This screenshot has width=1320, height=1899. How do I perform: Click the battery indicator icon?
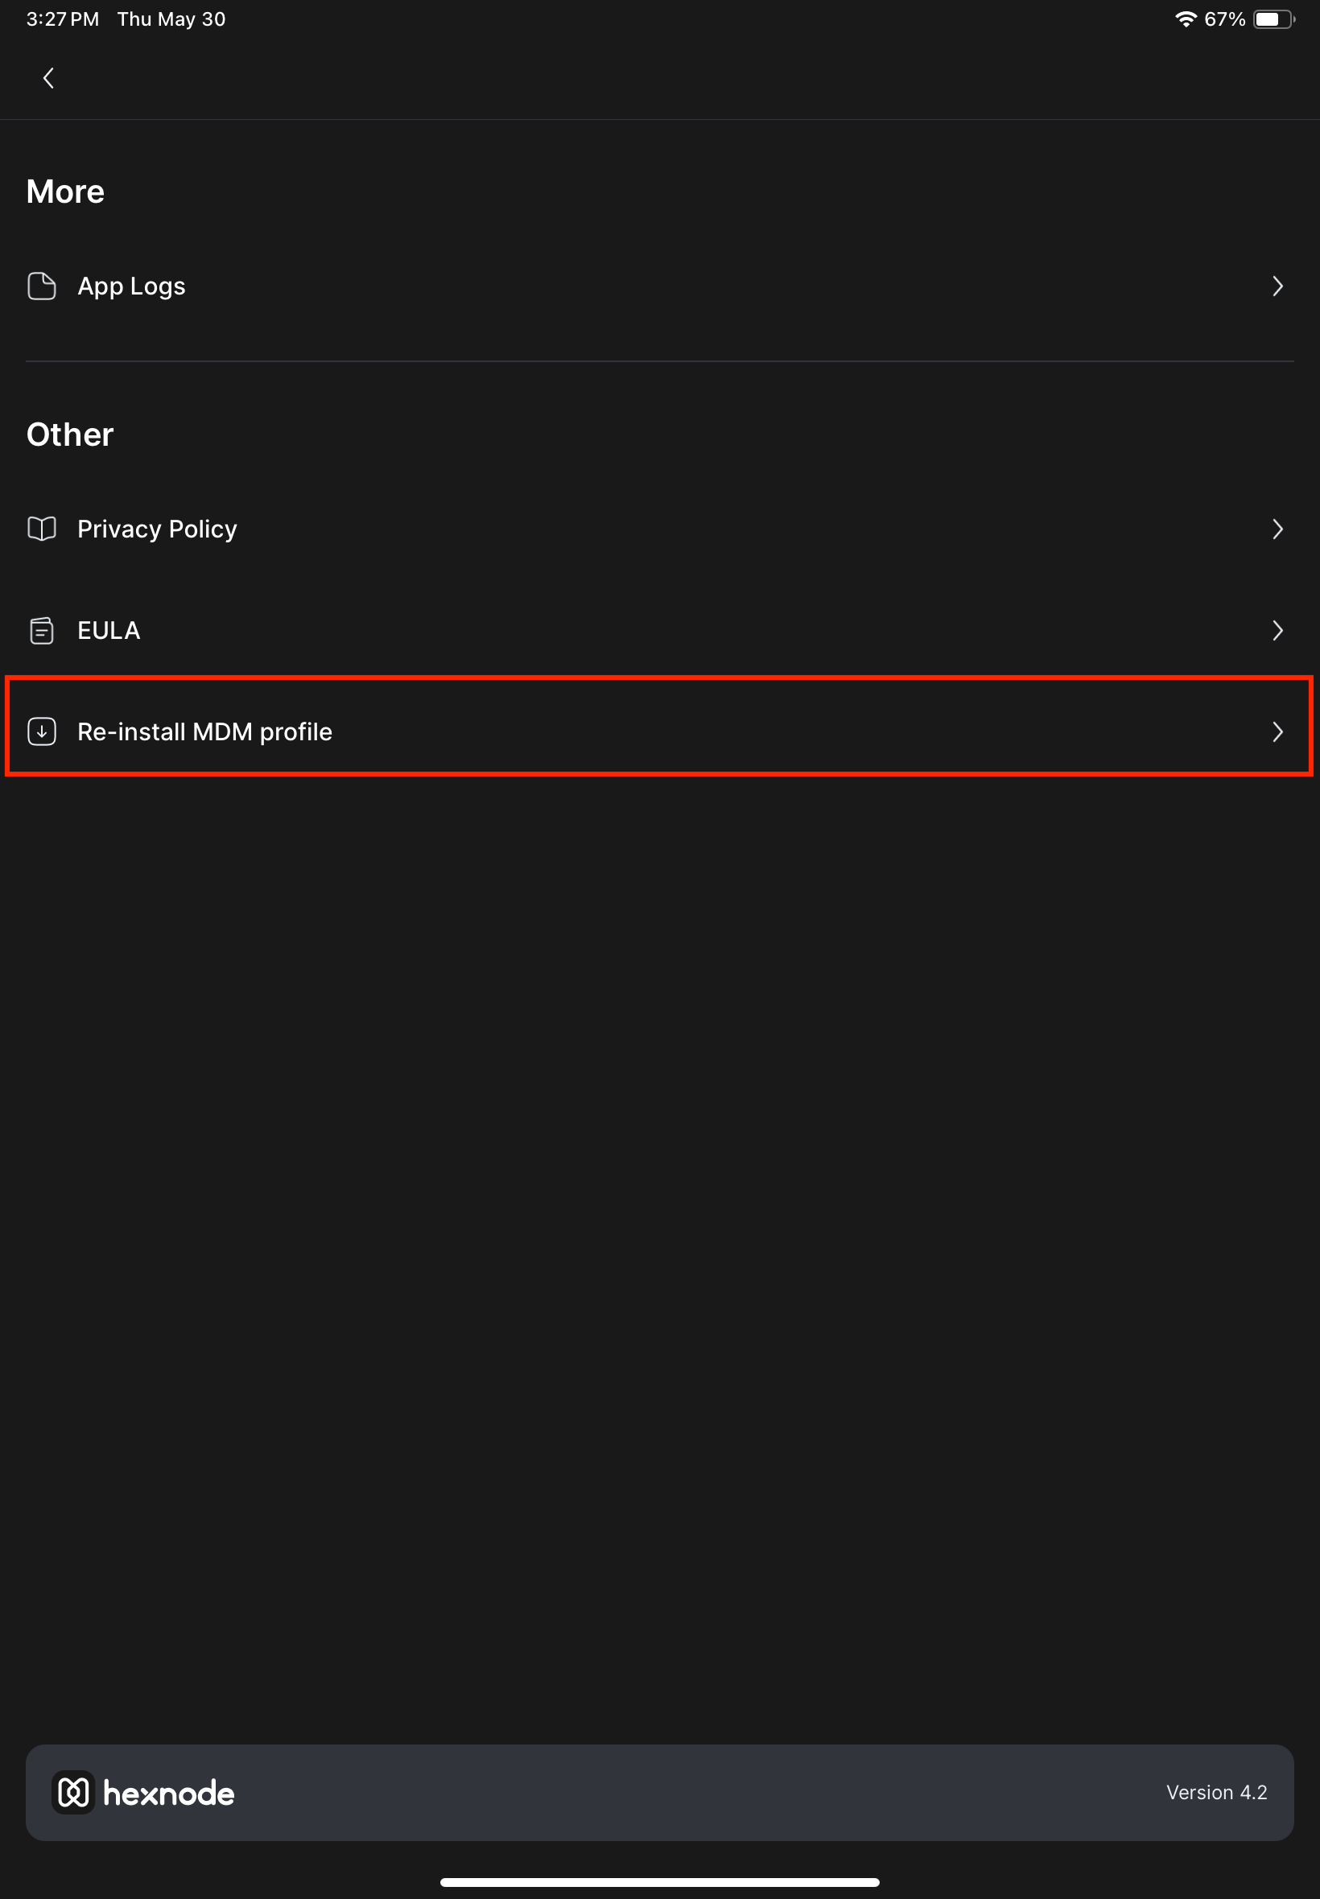1273,19
